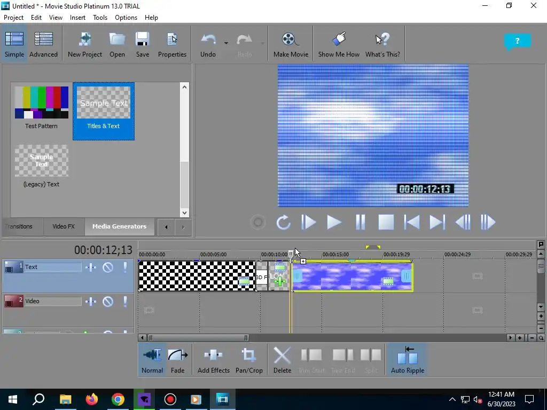547x410 pixels.
Task: Open the Help menu
Action: [151, 18]
